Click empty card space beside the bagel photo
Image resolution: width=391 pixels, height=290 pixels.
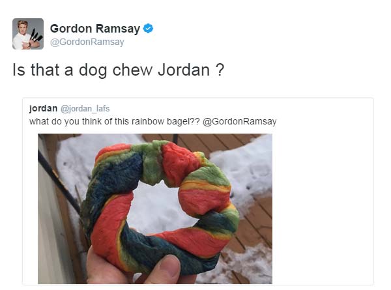(322, 207)
